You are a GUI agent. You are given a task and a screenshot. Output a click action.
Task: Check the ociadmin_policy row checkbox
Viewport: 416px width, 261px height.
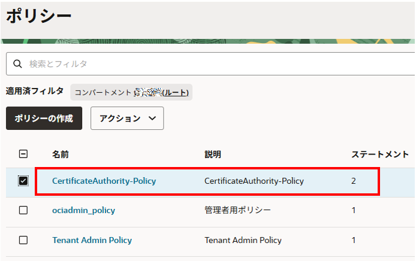click(23, 210)
